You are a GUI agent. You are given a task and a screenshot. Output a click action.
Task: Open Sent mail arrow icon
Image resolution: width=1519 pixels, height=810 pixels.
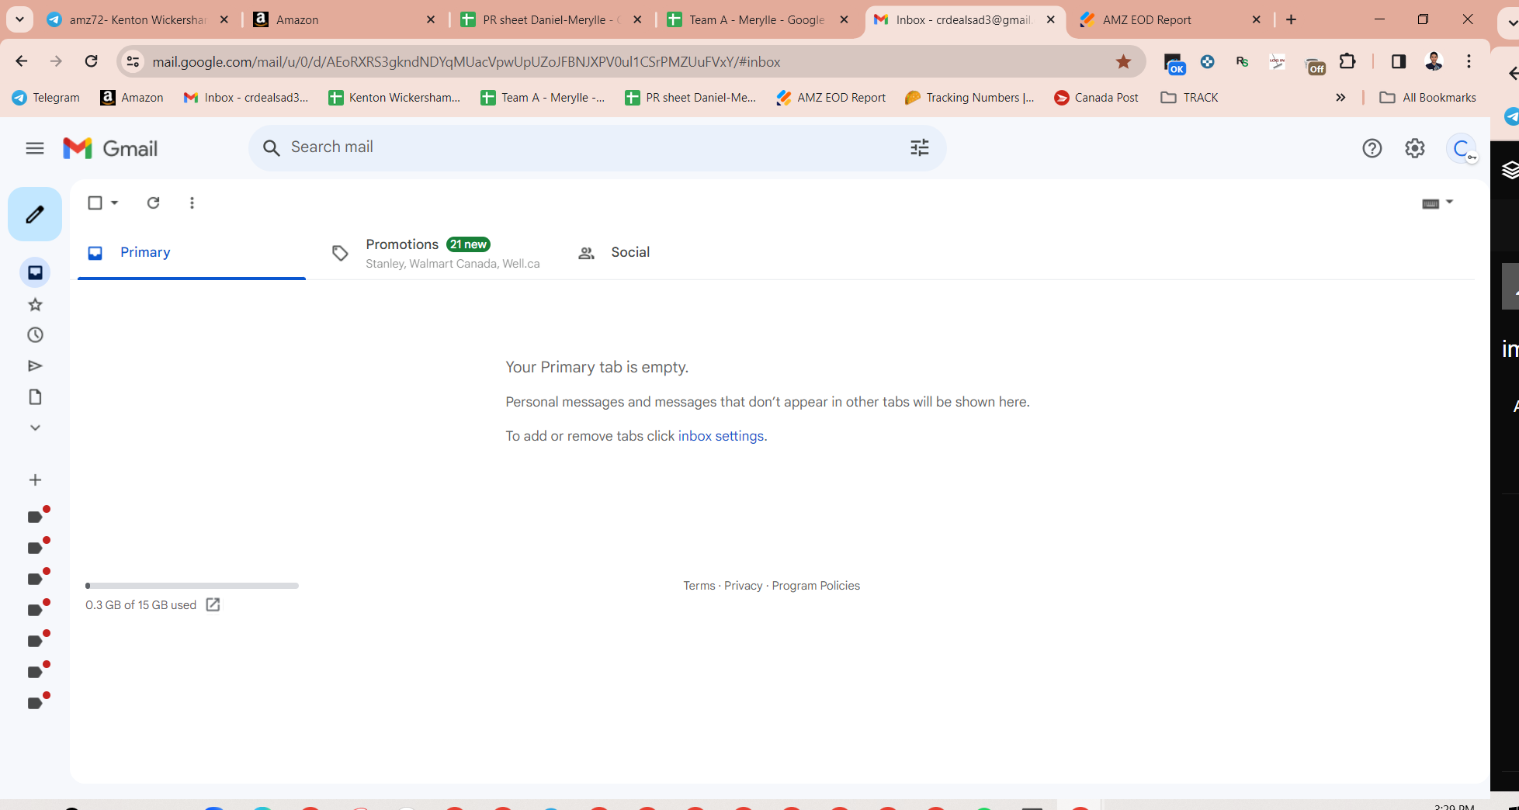35,366
